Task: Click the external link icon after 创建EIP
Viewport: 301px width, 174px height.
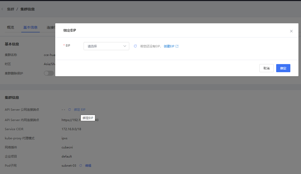Action: point(177,46)
